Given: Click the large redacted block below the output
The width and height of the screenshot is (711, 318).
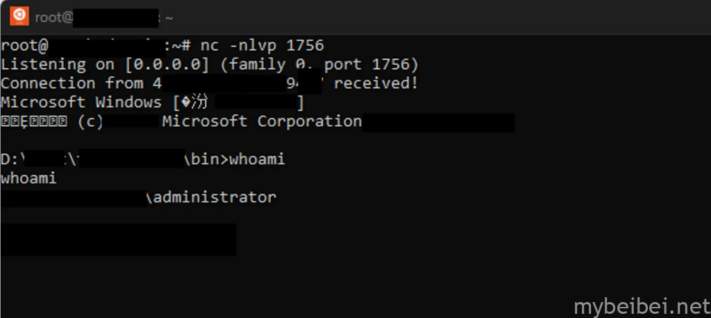Looking at the screenshot, I should point(118,239).
